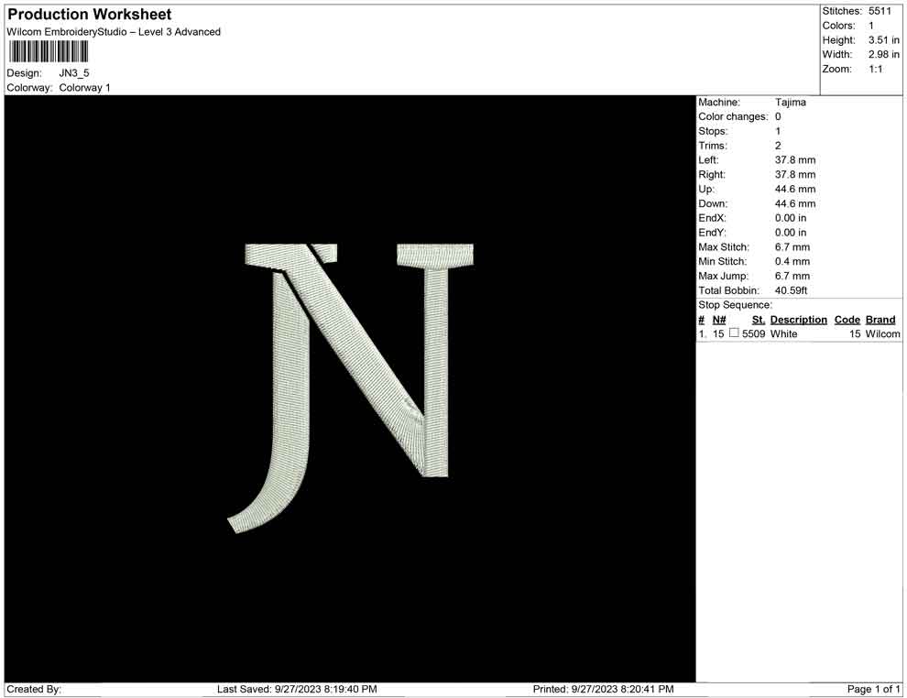907x698 pixels.
Task: Click the Description column header
Action: click(798, 320)
